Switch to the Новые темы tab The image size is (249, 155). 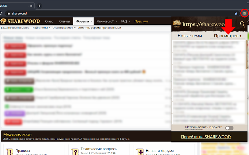click(x=190, y=36)
